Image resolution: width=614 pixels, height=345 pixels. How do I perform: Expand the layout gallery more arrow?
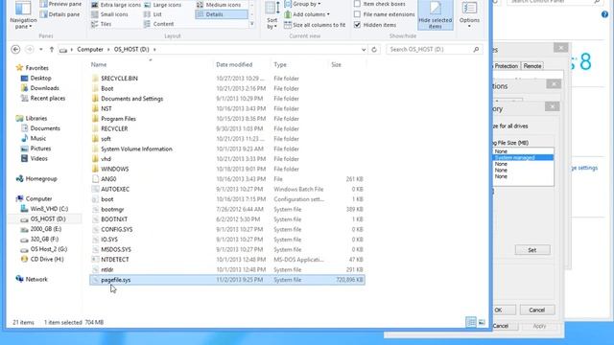pyautogui.click(x=252, y=24)
